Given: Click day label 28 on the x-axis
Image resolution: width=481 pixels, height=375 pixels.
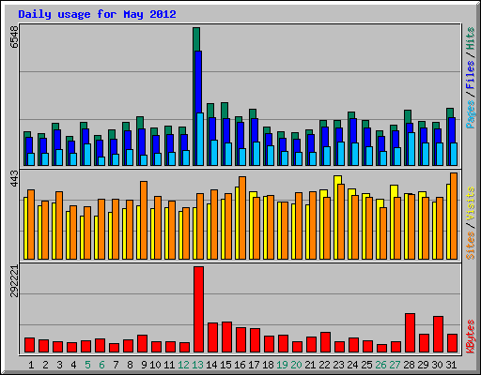Looking at the screenshot, I should point(409,365).
